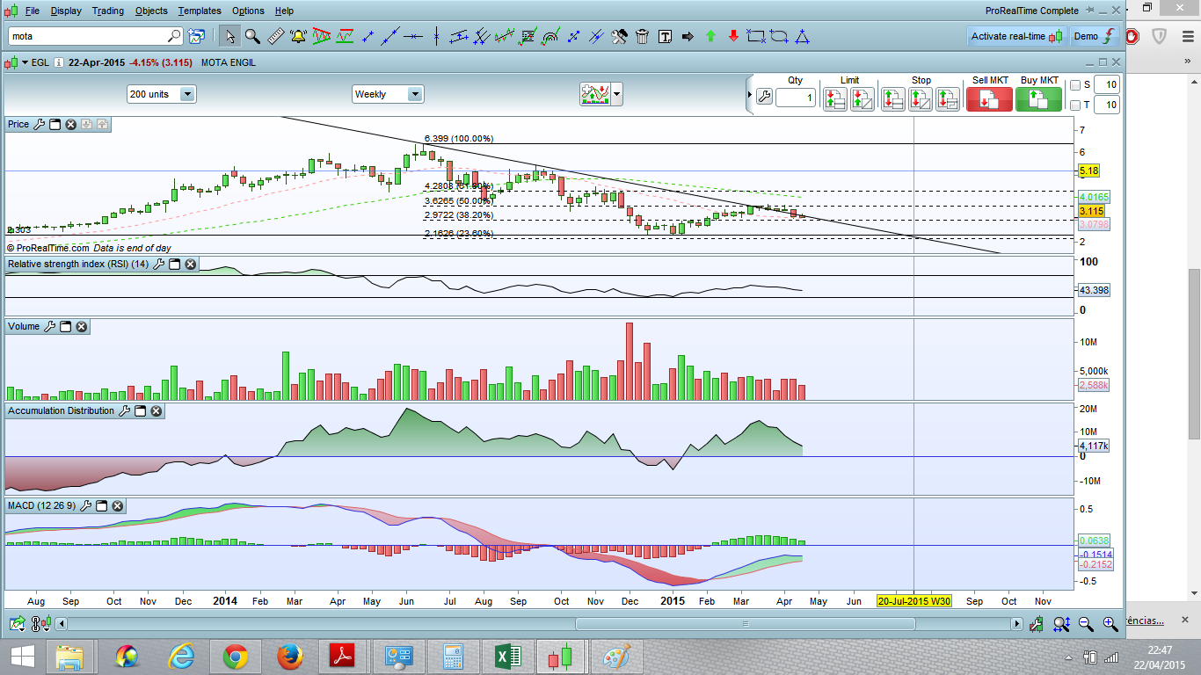Viewport: 1201px width, 675px height.
Task: Select the text annotation tool
Action: [666, 36]
